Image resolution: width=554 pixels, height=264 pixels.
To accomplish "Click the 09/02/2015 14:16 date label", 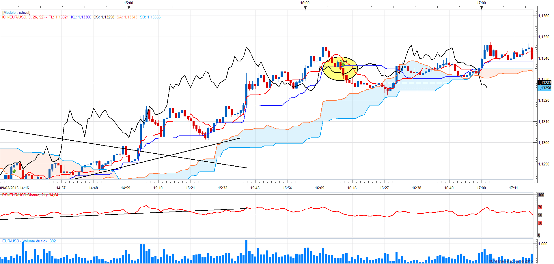I will point(14,188).
